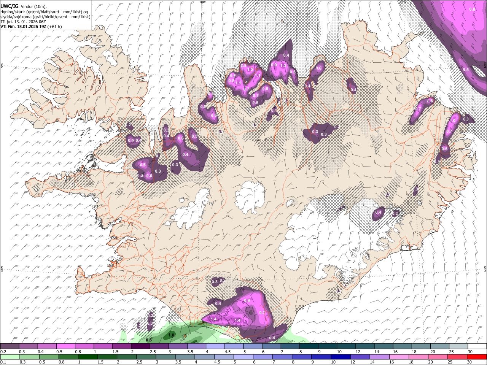Select top-row legend swatch between 0.5 and 0.8
Screen dimensions: 487x365
(x=66, y=346)
